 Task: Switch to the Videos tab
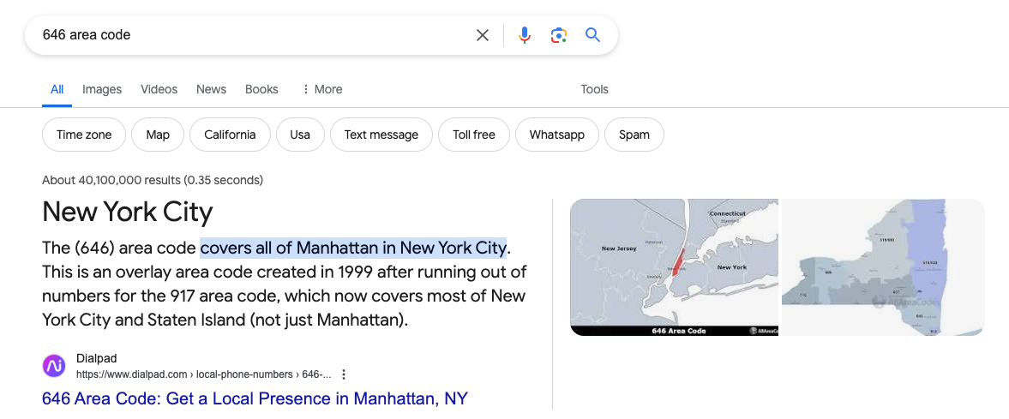click(159, 89)
